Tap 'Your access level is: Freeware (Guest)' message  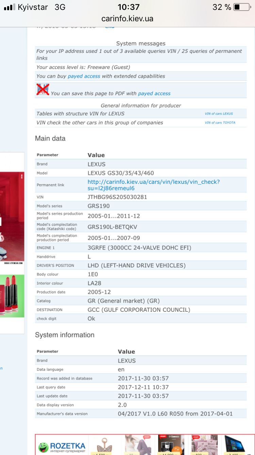83,67
